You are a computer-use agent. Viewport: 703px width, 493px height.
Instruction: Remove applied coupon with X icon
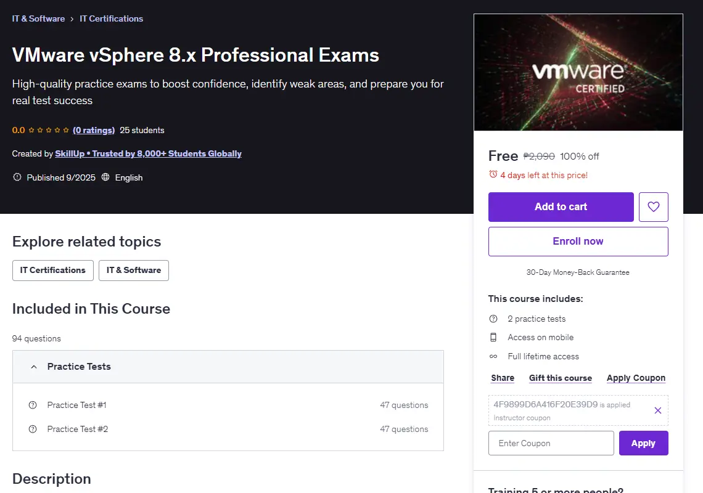pos(658,410)
